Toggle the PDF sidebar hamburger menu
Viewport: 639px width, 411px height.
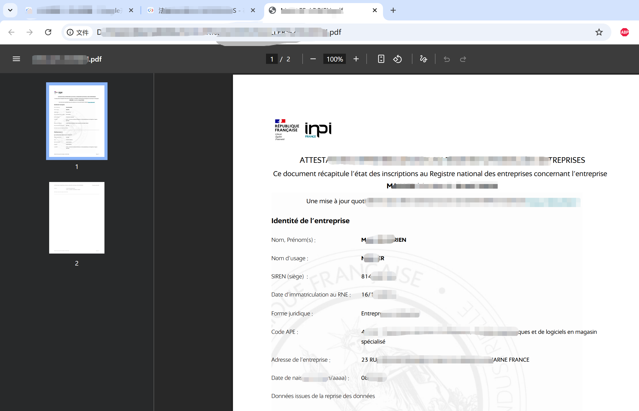point(16,59)
